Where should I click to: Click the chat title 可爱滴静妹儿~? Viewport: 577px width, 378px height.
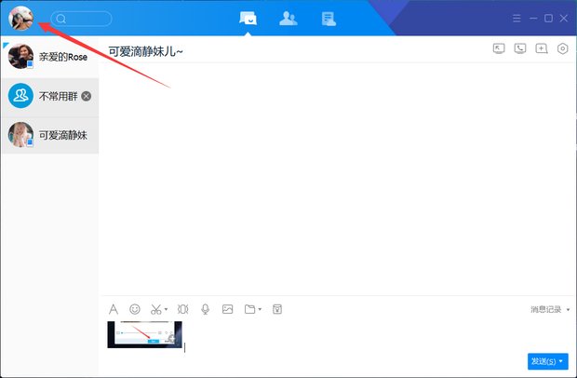click(x=146, y=51)
